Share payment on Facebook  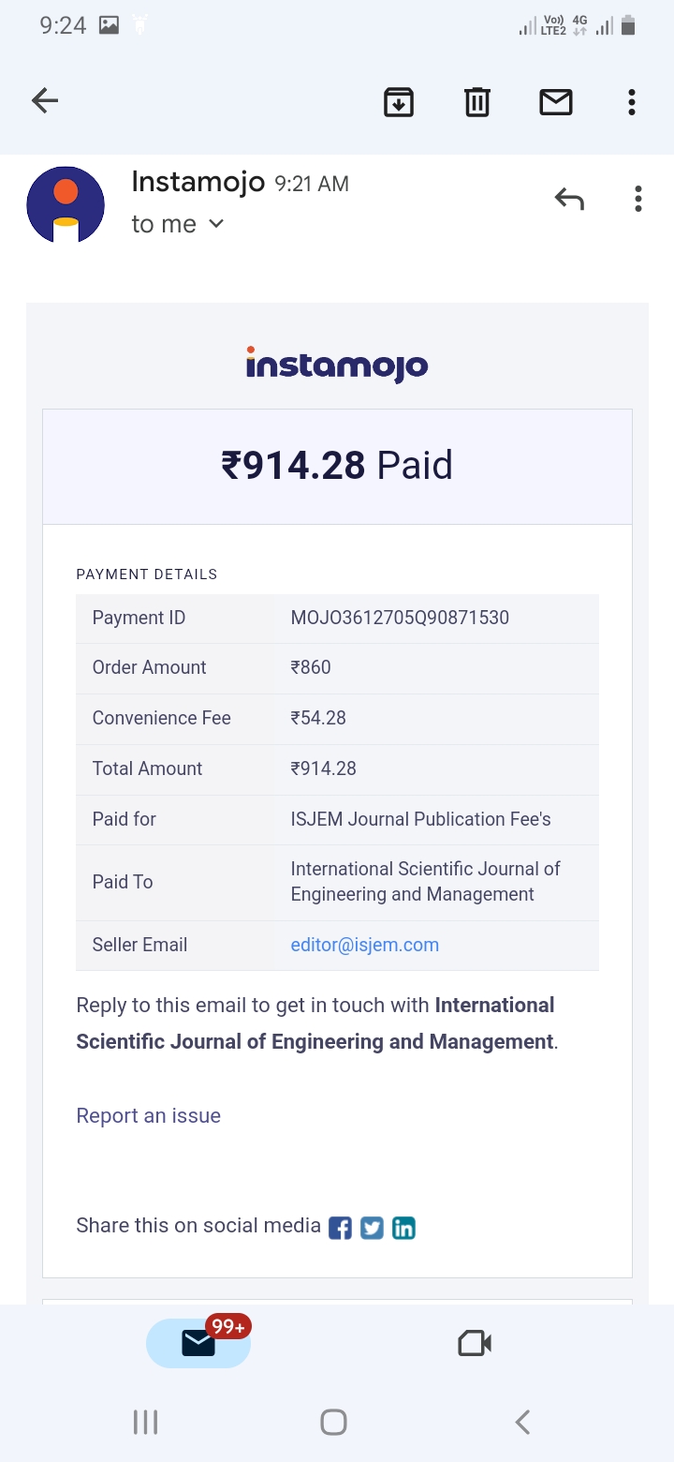pos(341,1228)
